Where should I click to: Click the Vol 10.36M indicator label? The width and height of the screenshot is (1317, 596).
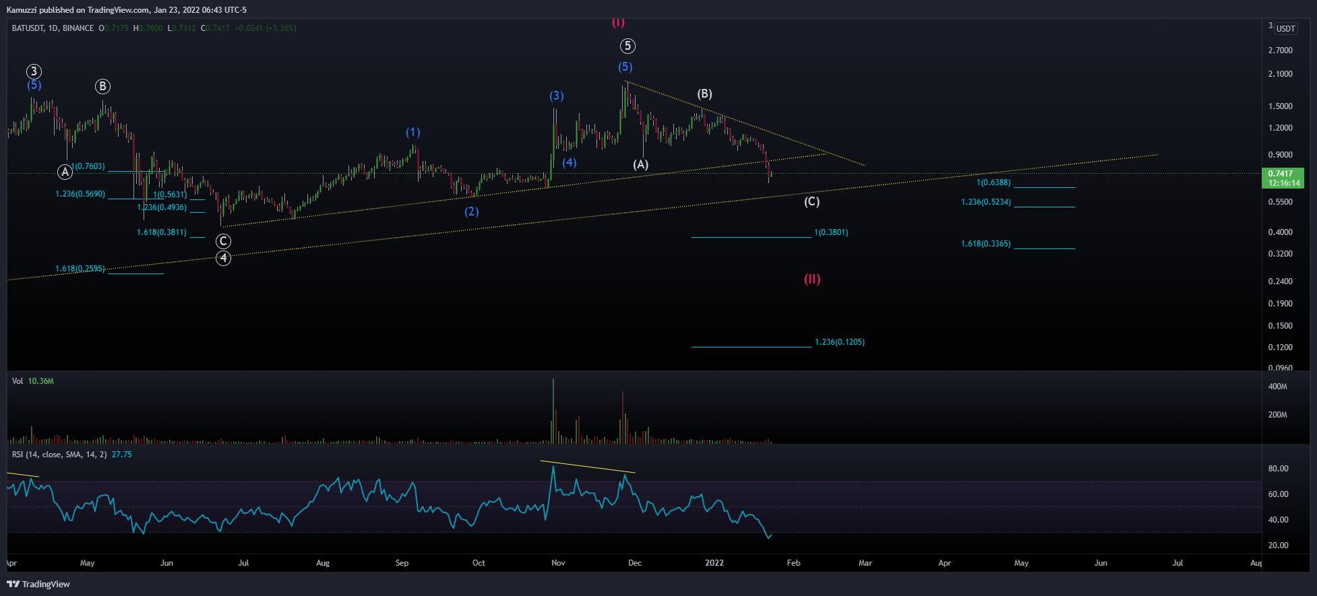click(32, 381)
